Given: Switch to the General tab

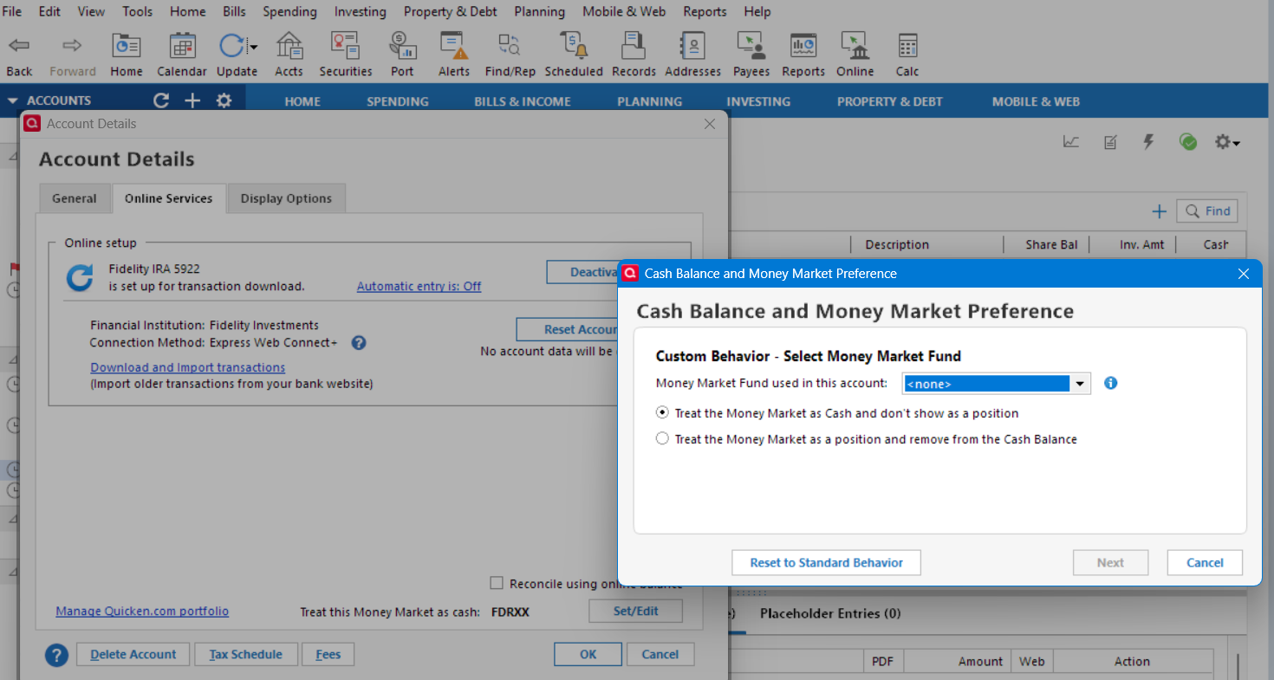Looking at the screenshot, I should pos(75,198).
